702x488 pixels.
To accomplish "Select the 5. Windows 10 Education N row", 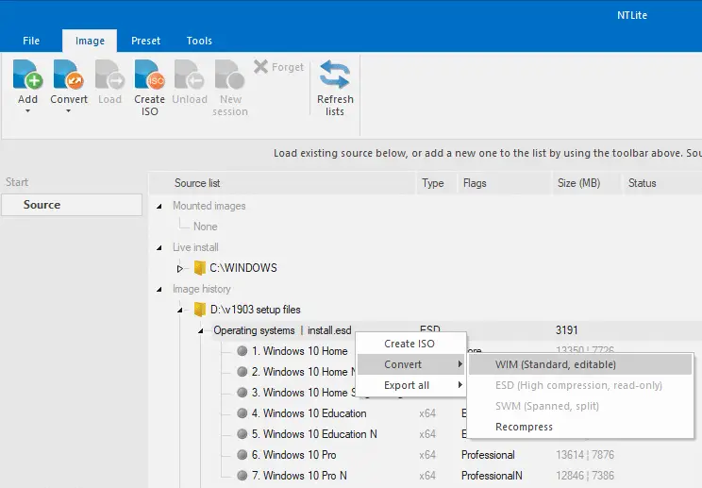I will point(314,434).
